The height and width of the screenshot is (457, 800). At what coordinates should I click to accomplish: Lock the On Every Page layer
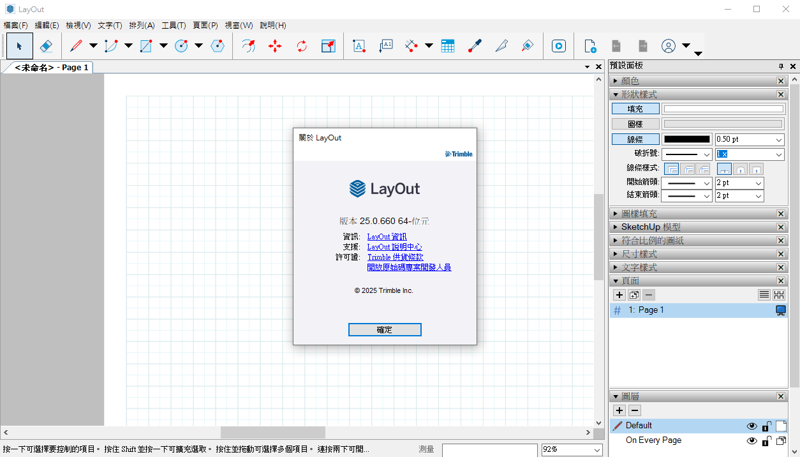(767, 440)
